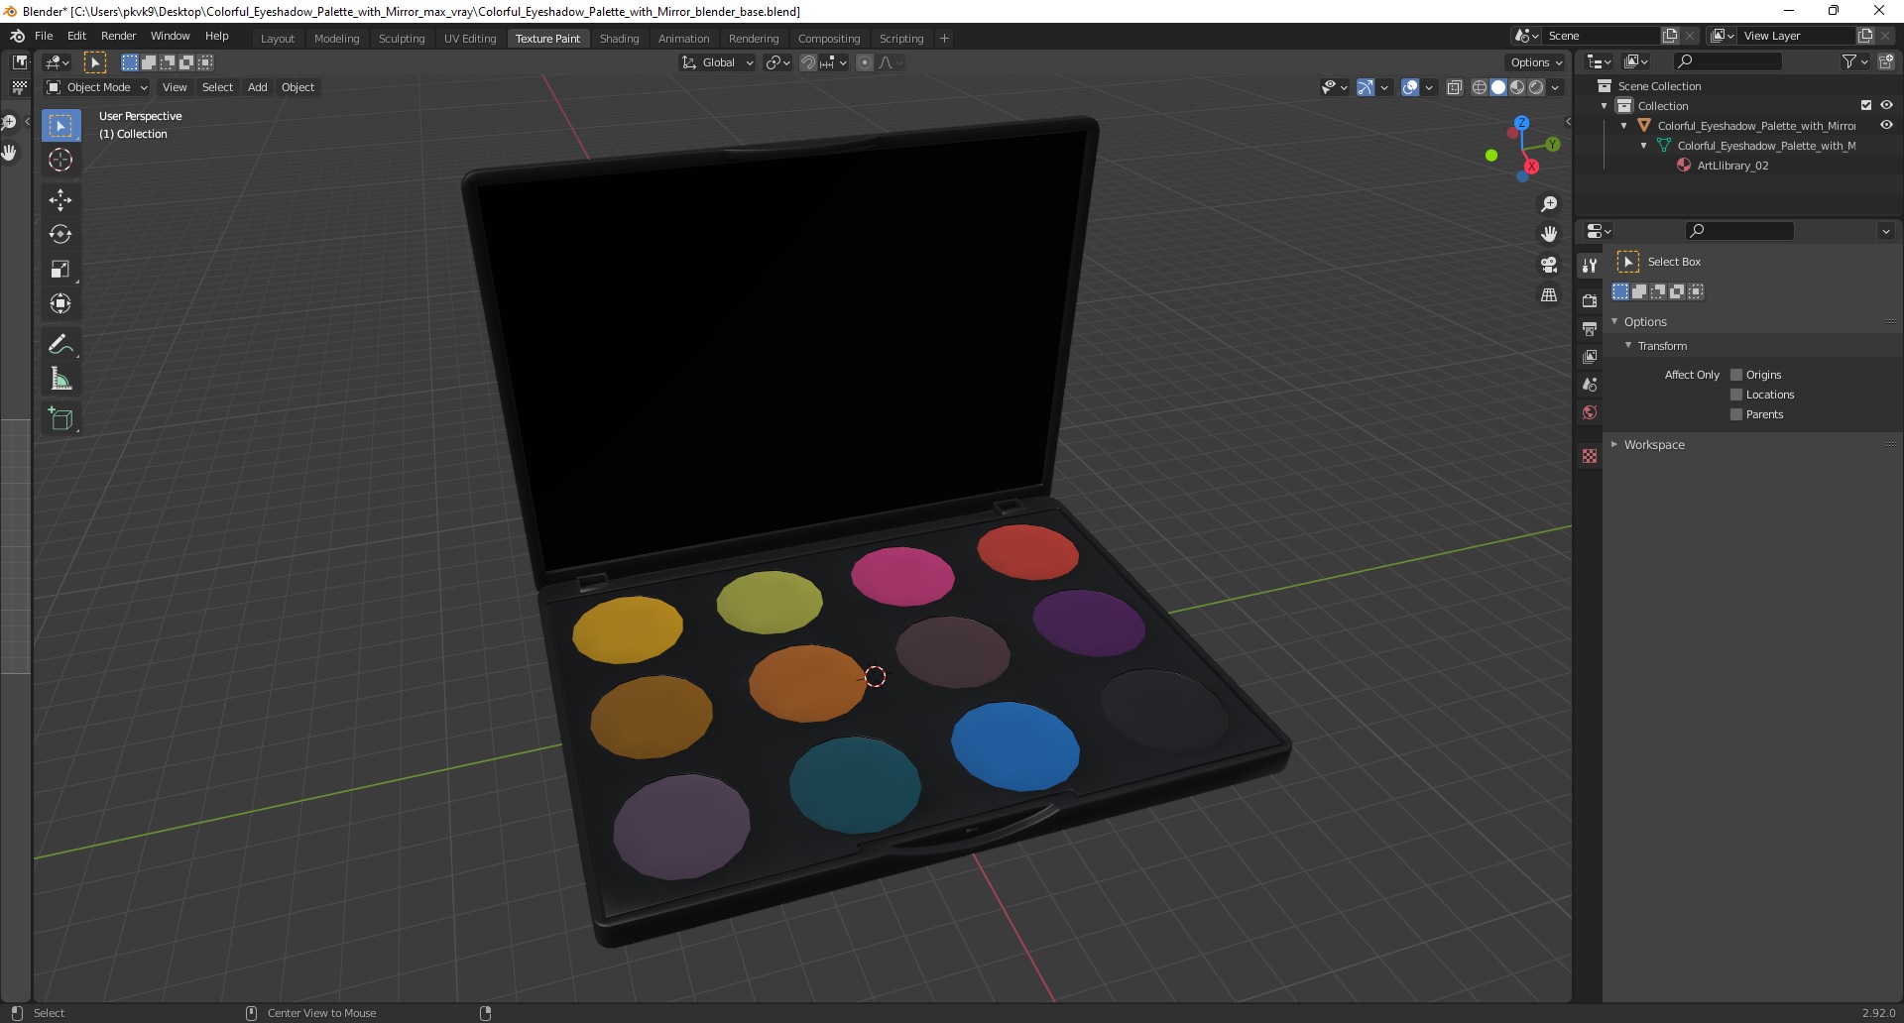Open outliner filter dropdown
1904x1023 pixels.
(1854, 61)
